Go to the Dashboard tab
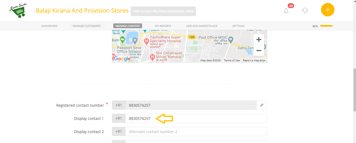 point(49,26)
